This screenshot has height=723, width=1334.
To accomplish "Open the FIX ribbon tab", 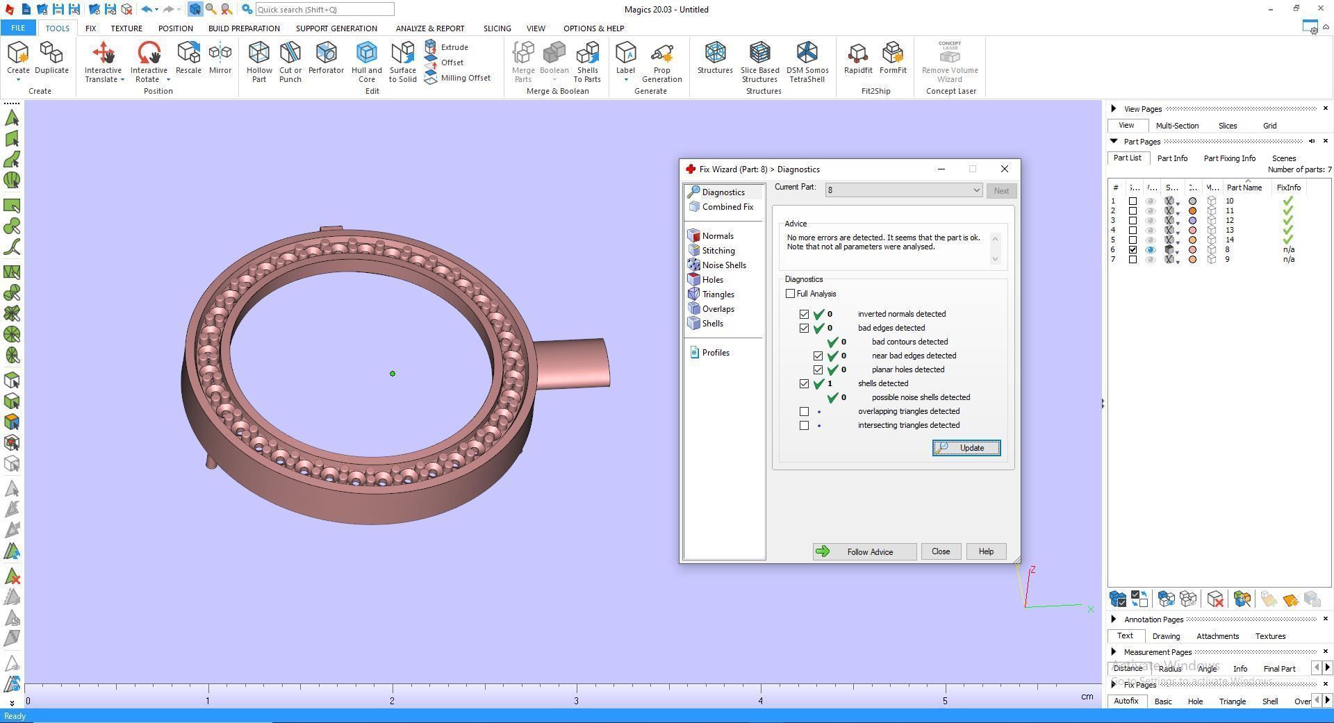I will pyautogui.click(x=90, y=28).
